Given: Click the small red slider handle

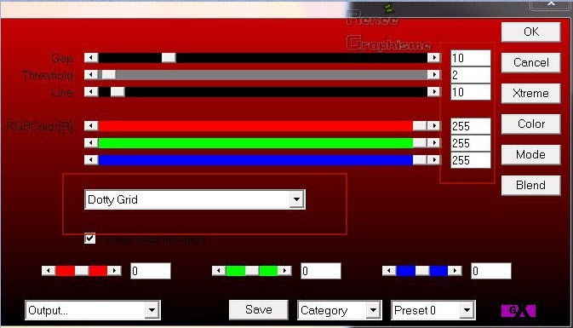Looking at the screenshot, I should click(x=82, y=271).
